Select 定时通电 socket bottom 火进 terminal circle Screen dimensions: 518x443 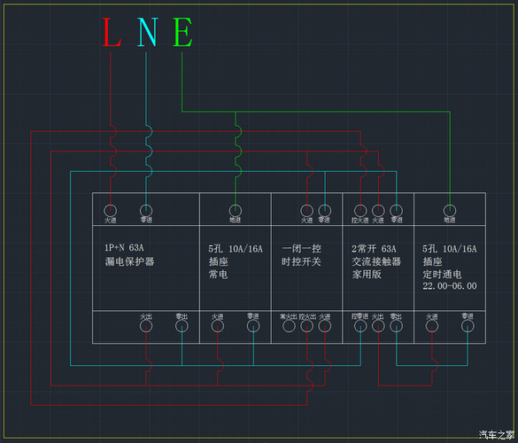432,326
